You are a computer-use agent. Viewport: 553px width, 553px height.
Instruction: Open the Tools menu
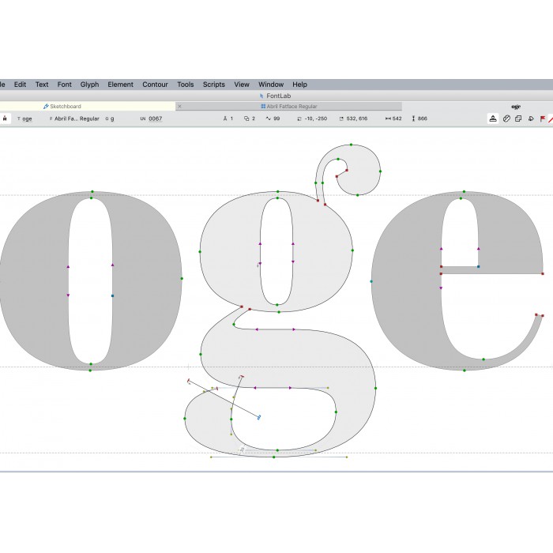pyautogui.click(x=186, y=85)
